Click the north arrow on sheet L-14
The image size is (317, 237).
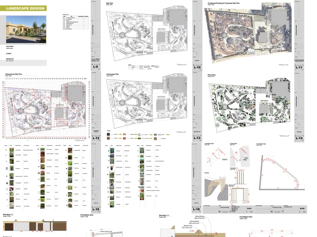[299, 125]
